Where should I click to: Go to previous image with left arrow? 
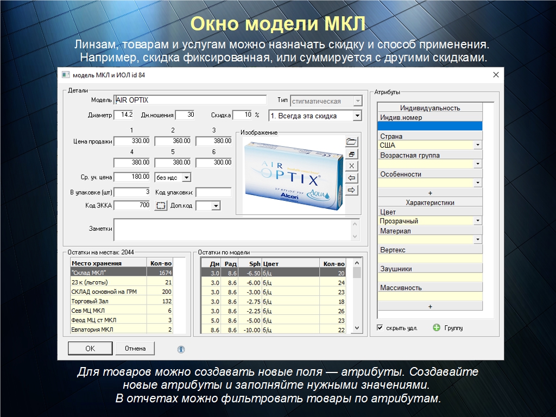point(352,178)
